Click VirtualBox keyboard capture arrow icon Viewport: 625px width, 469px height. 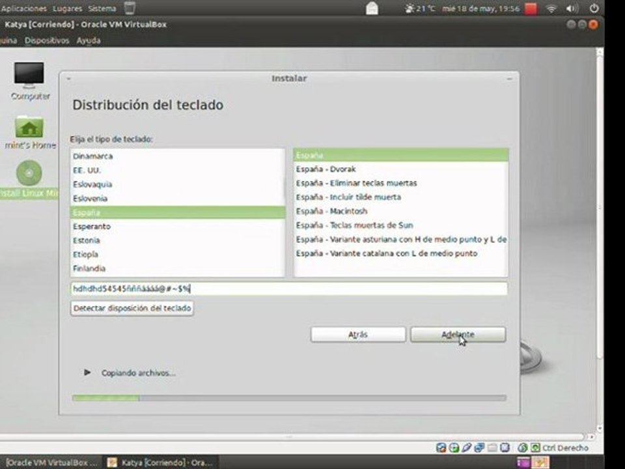pyautogui.click(x=535, y=448)
